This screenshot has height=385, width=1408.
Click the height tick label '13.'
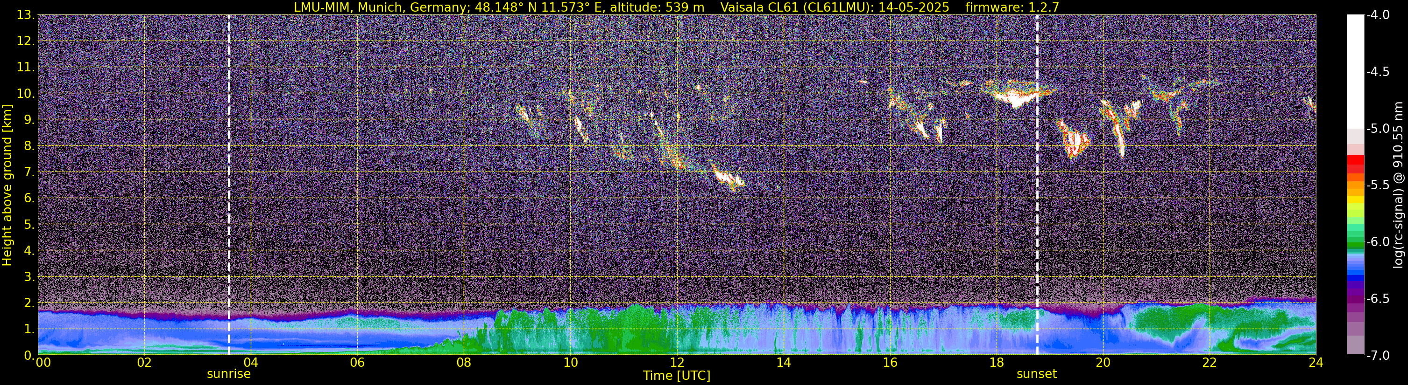(x=26, y=15)
